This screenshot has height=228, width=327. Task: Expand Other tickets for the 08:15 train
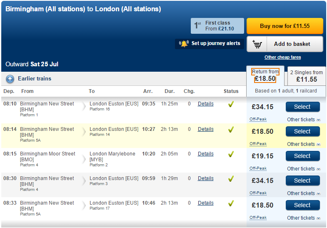(304, 169)
